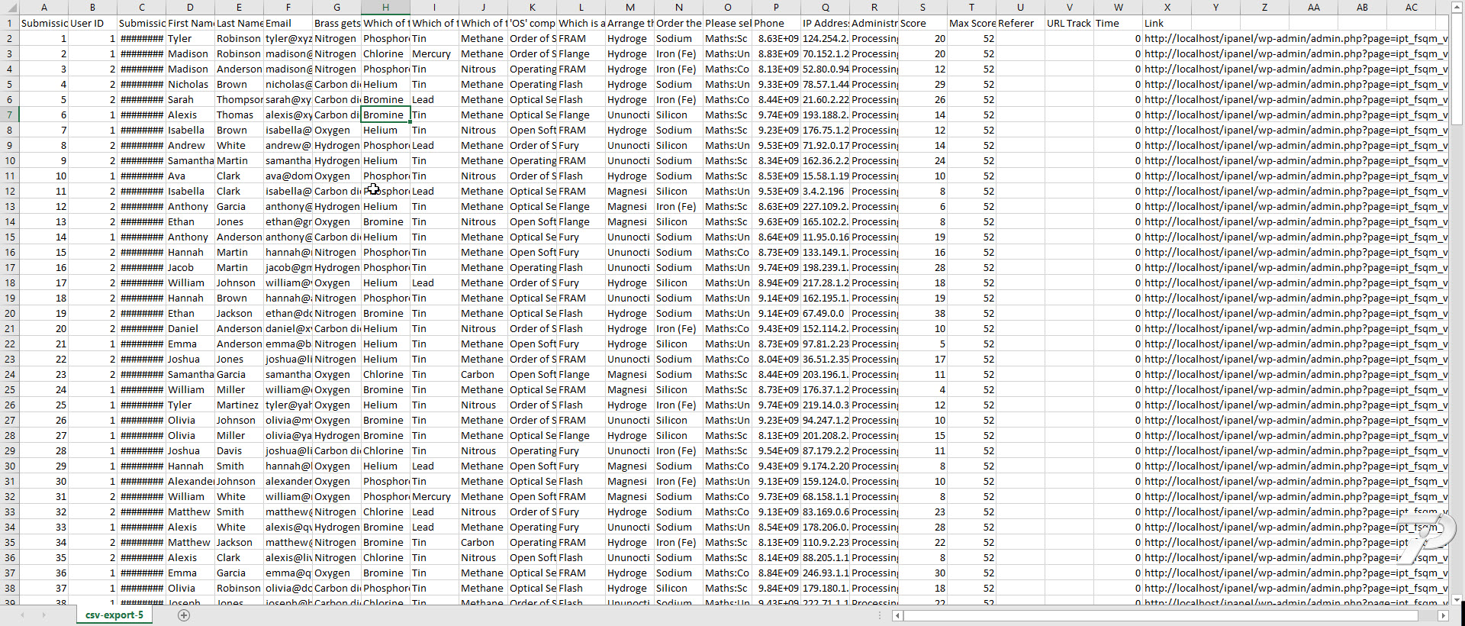The width and height of the screenshot is (1465, 626).
Task: Select the column H header
Action: click(x=385, y=8)
